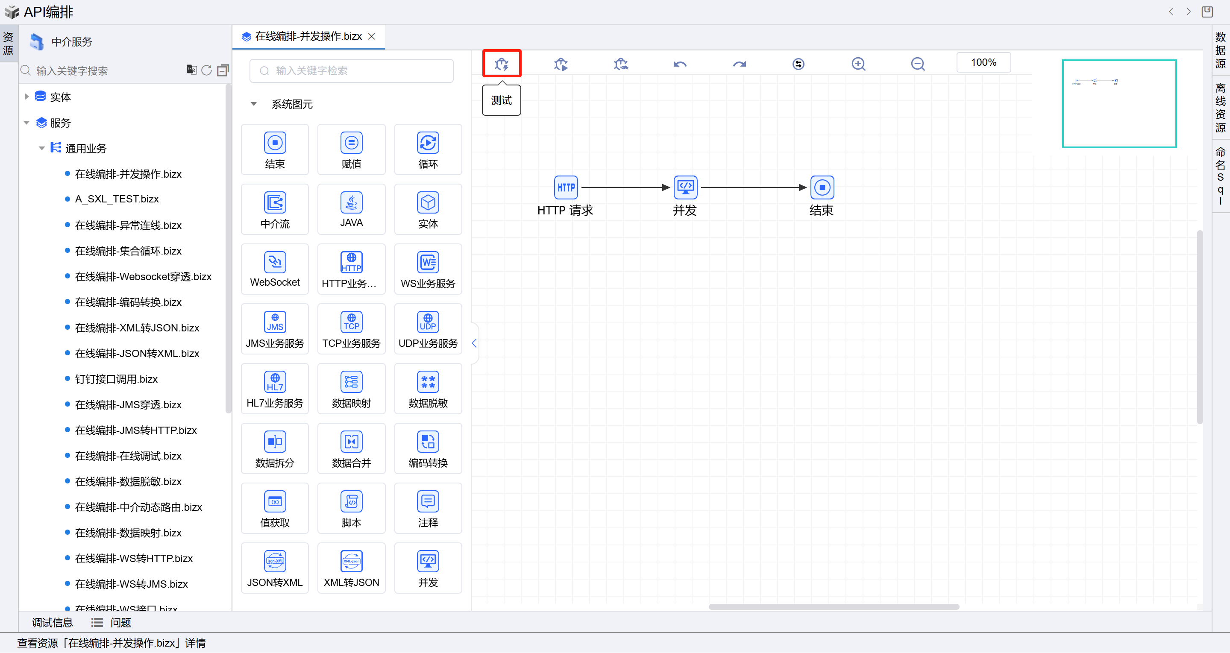Screen dimensions: 1230x653
Task: Click the zoom out magnifier icon
Action: [917, 64]
